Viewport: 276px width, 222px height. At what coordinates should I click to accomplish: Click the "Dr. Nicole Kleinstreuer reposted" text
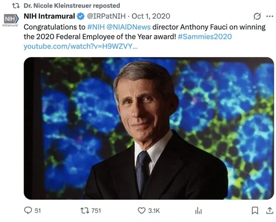point(71,5)
